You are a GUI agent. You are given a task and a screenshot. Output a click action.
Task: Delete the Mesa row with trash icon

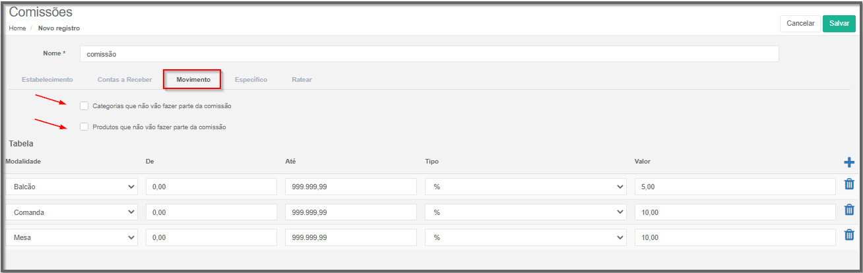pos(849,235)
